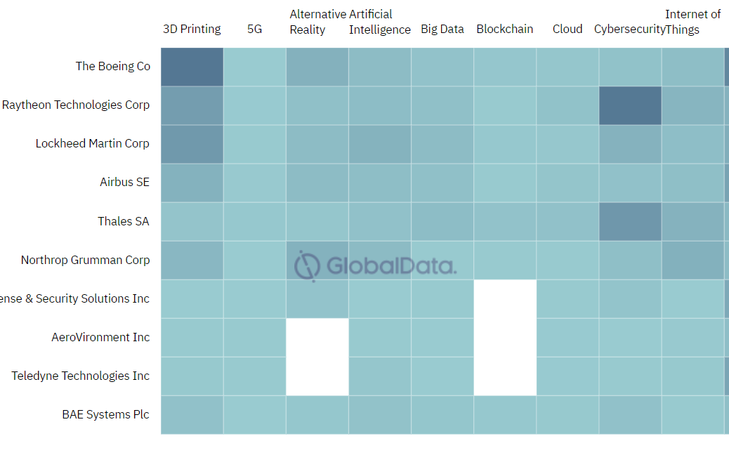Viewport: 729px width, 455px height.
Task: Click the Northrop Grumman Internet of Things cell
Action: point(692,260)
